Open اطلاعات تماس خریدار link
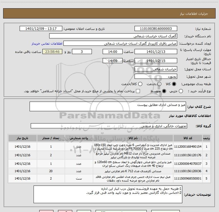The width and height of the screenshot is (219, 212). pyautogui.click(x=47, y=44)
